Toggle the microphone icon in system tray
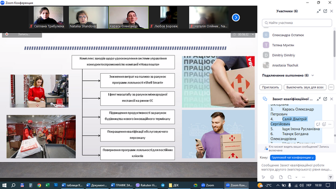Image resolution: width=336 pixels, height=189 pixels. pyautogui.click(x=290, y=185)
